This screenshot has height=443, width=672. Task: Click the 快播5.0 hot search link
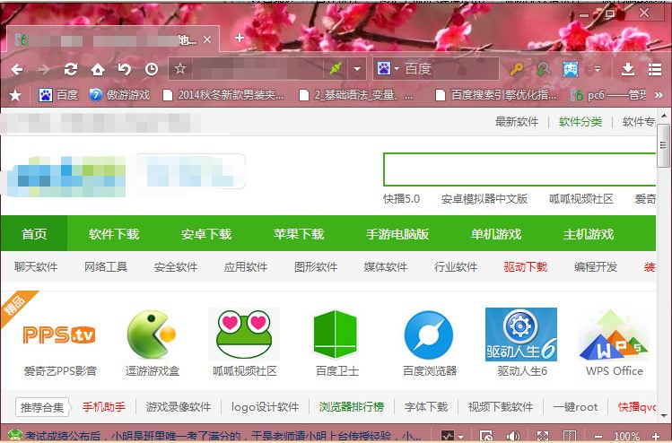(402, 199)
